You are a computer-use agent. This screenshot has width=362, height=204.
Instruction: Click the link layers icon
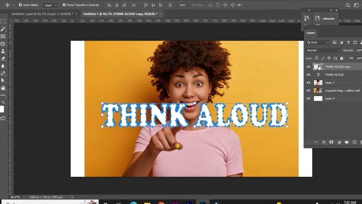click(x=316, y=142)
